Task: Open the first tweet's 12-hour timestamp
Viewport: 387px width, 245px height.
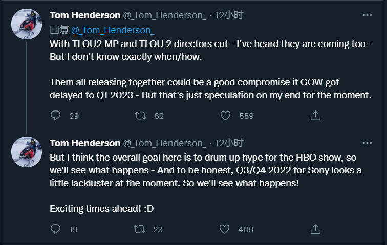Action: pyautogui.click(x=229, y=15)
